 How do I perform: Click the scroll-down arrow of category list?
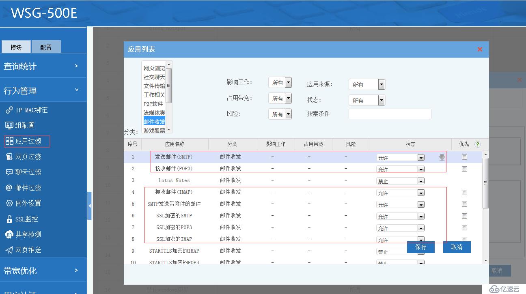pyautogui.click(x=169, y=130)
